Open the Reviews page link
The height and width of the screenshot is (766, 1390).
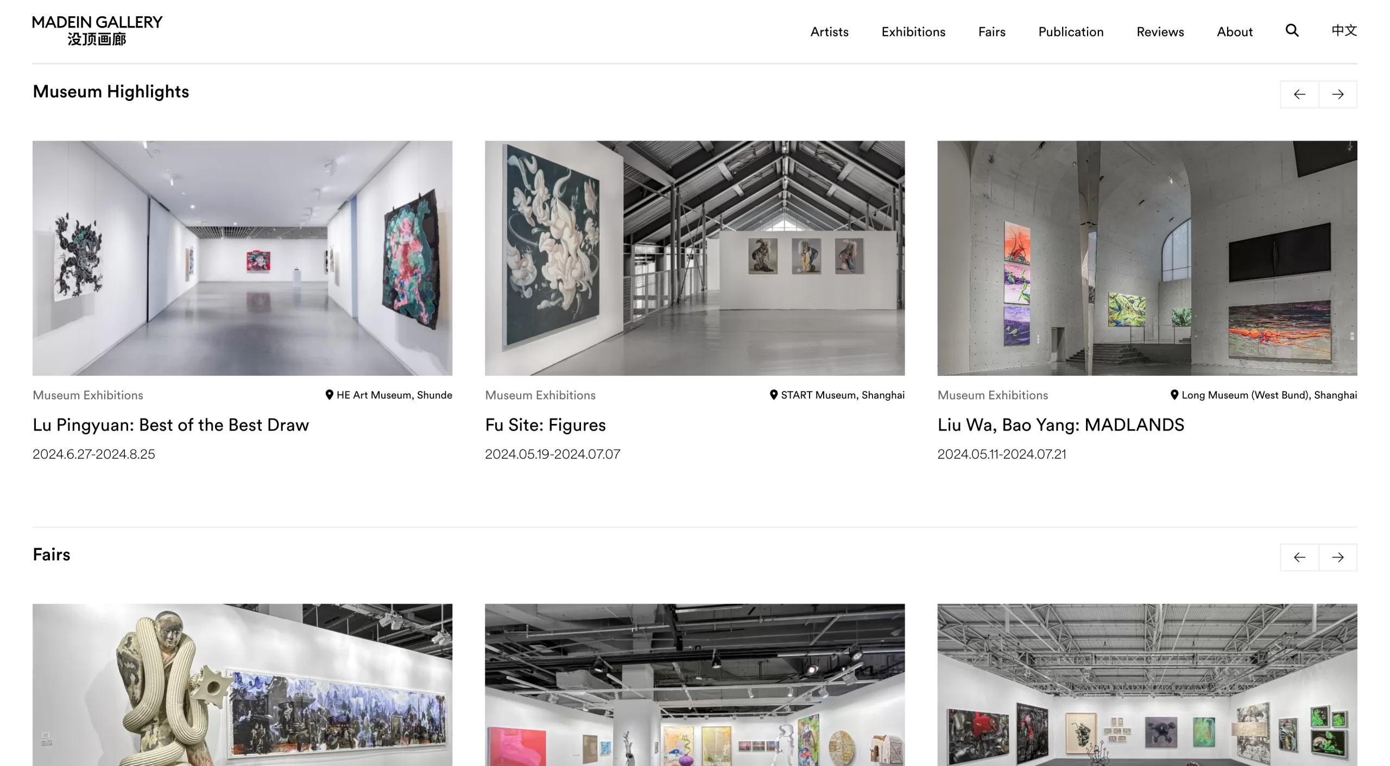click(x=1160, y=31)
